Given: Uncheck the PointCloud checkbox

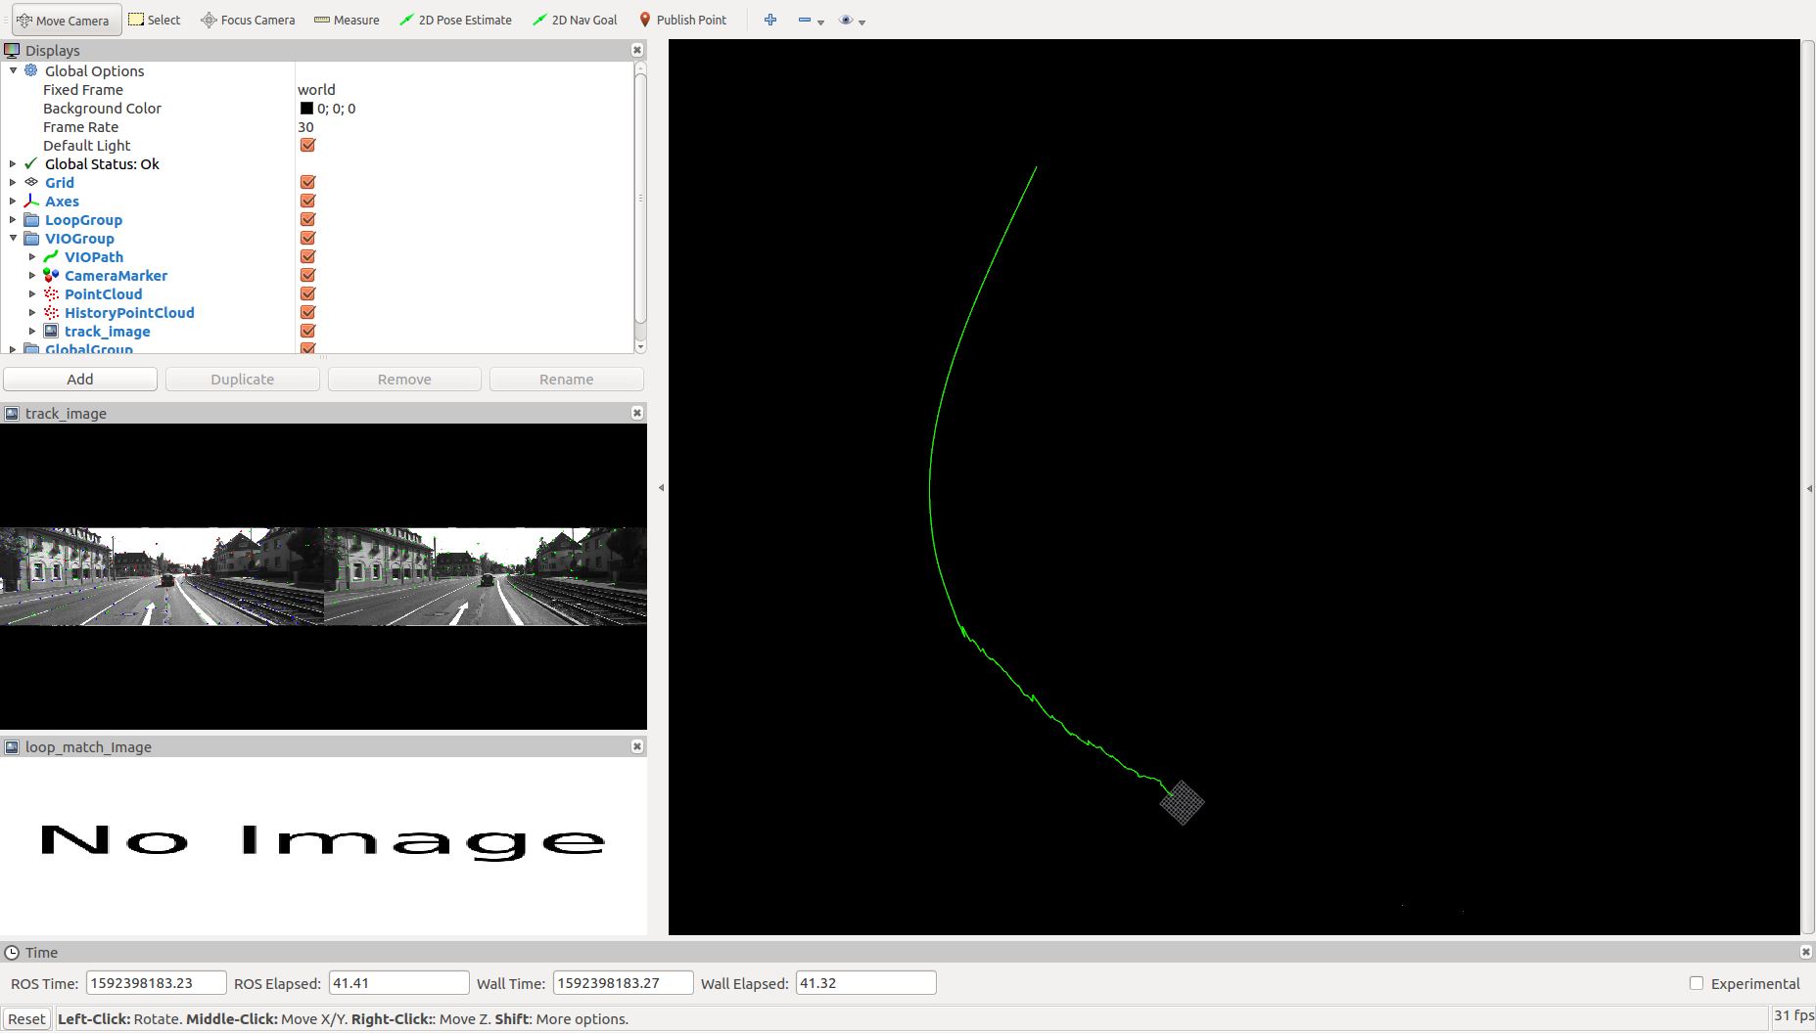Looking at the screenshot, I should click(x=307, y=294).
